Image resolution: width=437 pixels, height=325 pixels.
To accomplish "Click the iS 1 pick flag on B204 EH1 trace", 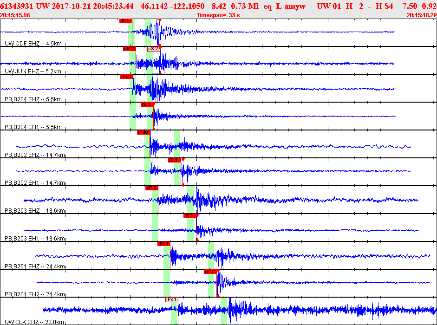I will 147,104.
